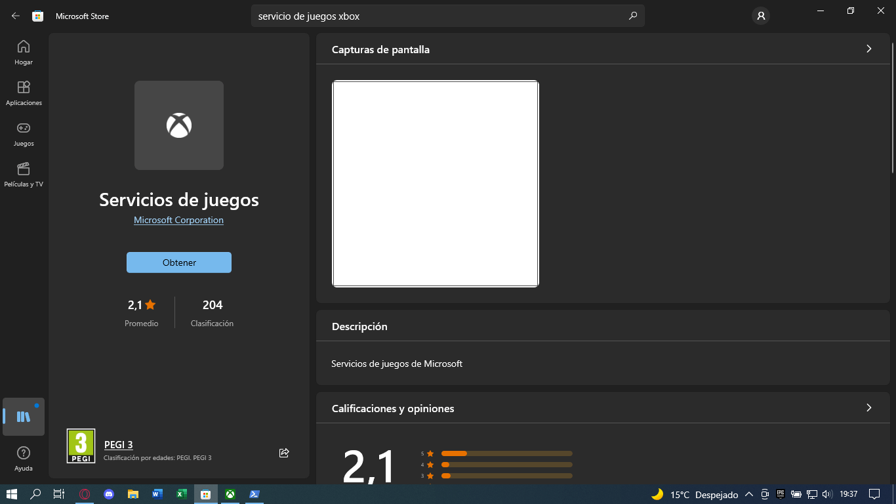This screenshot has width=896, height=504.
Task: Click the Xbox app logo tile
Action: click(179, 125)
